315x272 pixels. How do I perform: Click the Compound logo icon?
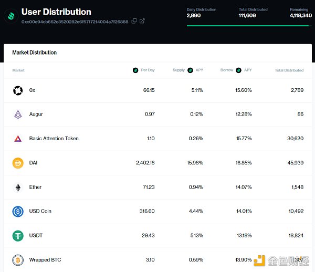10,16
